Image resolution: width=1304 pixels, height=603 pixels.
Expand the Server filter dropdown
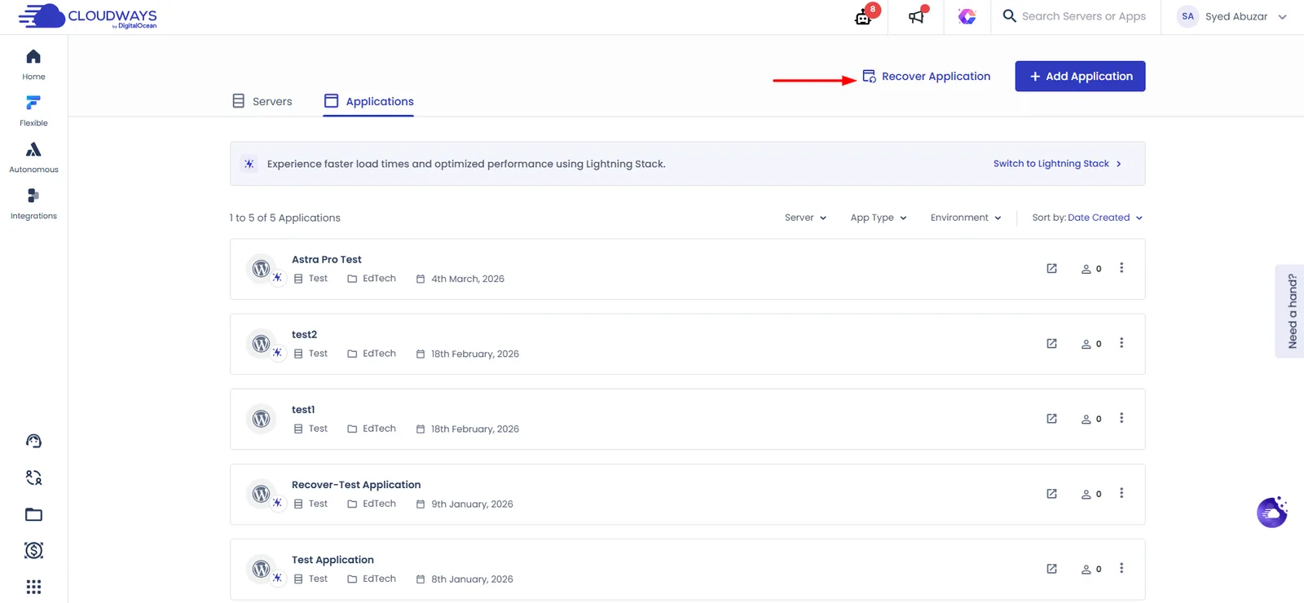pos(805,218)
